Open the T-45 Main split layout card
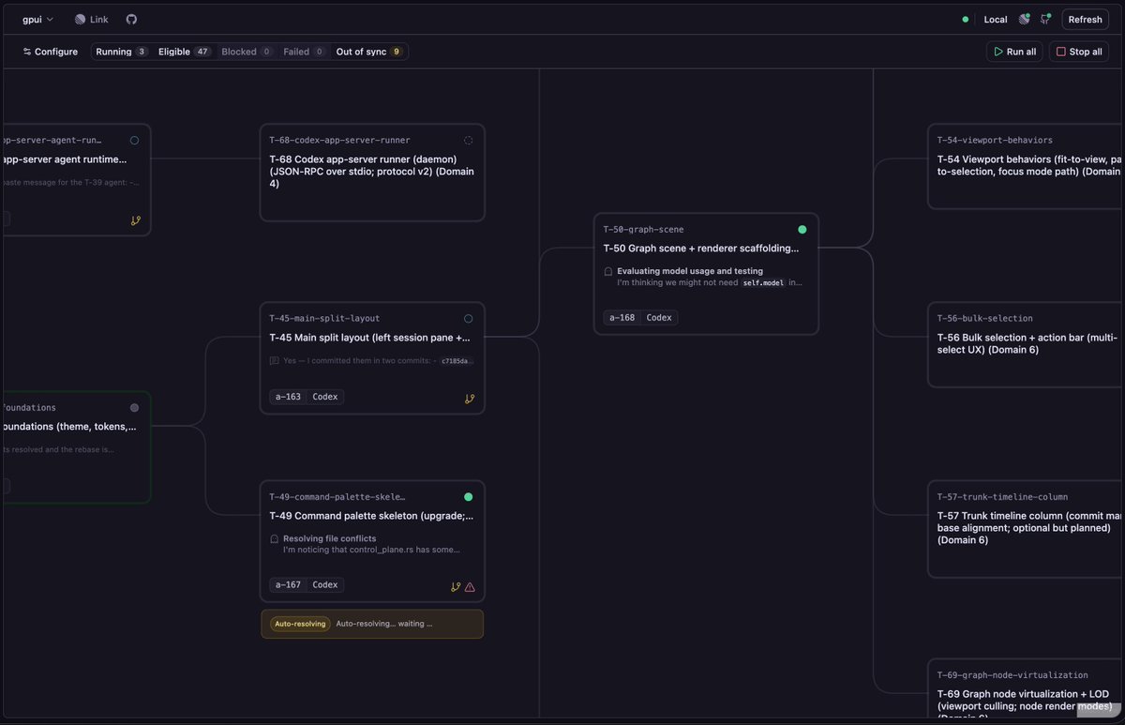The height and width of the screenshot is (725, 1125). click(372, 358)
